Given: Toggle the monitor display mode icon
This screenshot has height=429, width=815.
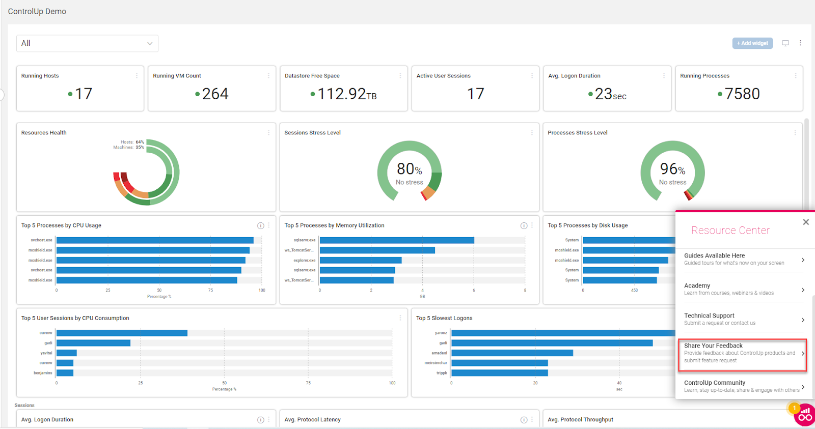Looking at the screenshot, I should click(x=785, y=43).
